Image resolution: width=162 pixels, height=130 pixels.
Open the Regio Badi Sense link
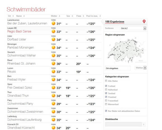click(x=19, y=31)
